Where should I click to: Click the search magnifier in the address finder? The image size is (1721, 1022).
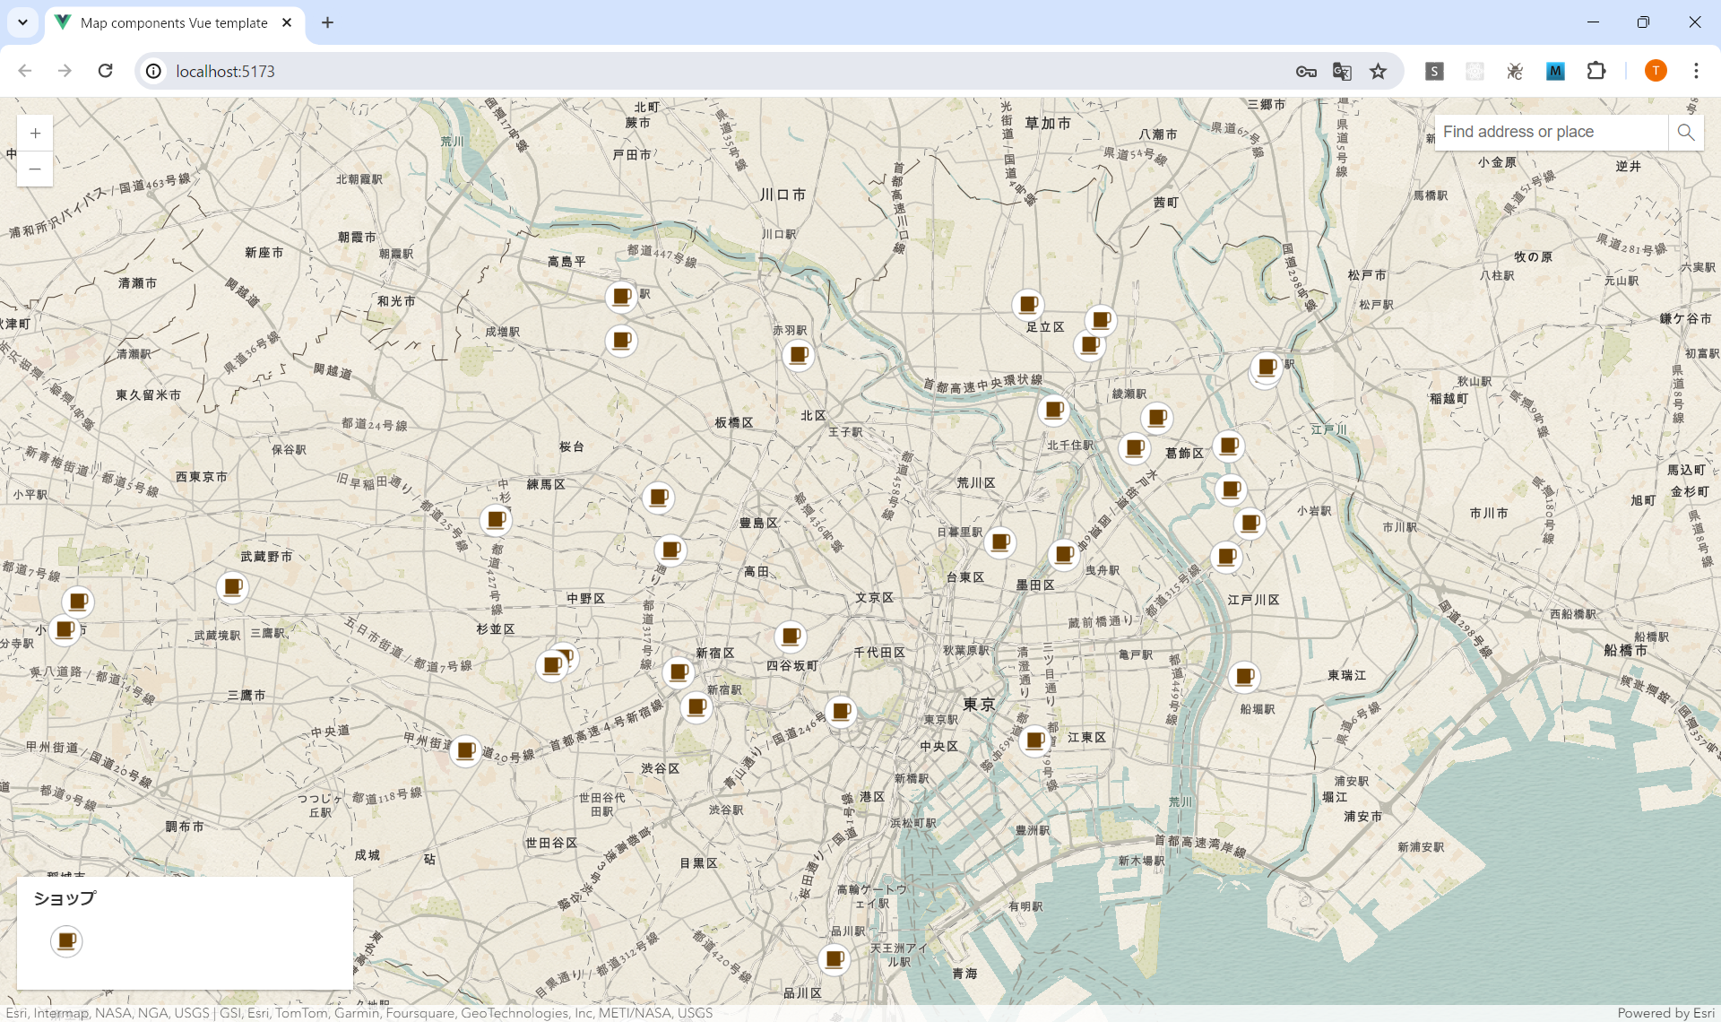coord(1684,132)
